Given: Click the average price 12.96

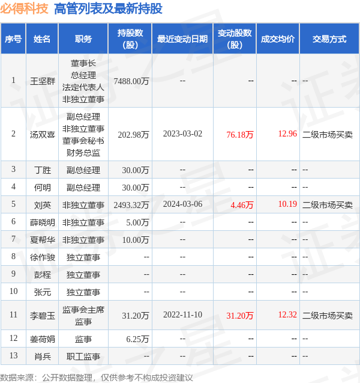Looking at the screenshot, I should pyautogui.click(x=287, y=133).
